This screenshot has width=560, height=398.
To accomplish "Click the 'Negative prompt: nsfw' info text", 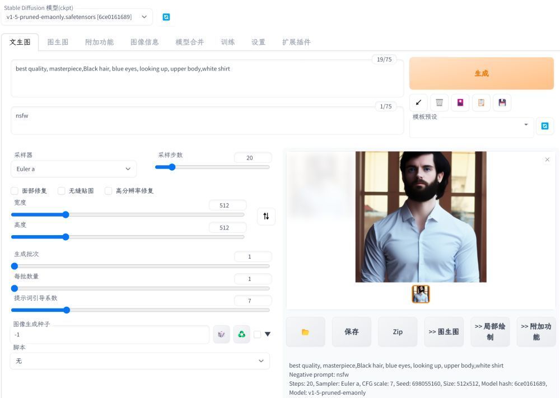I will (x=319, y=374).
